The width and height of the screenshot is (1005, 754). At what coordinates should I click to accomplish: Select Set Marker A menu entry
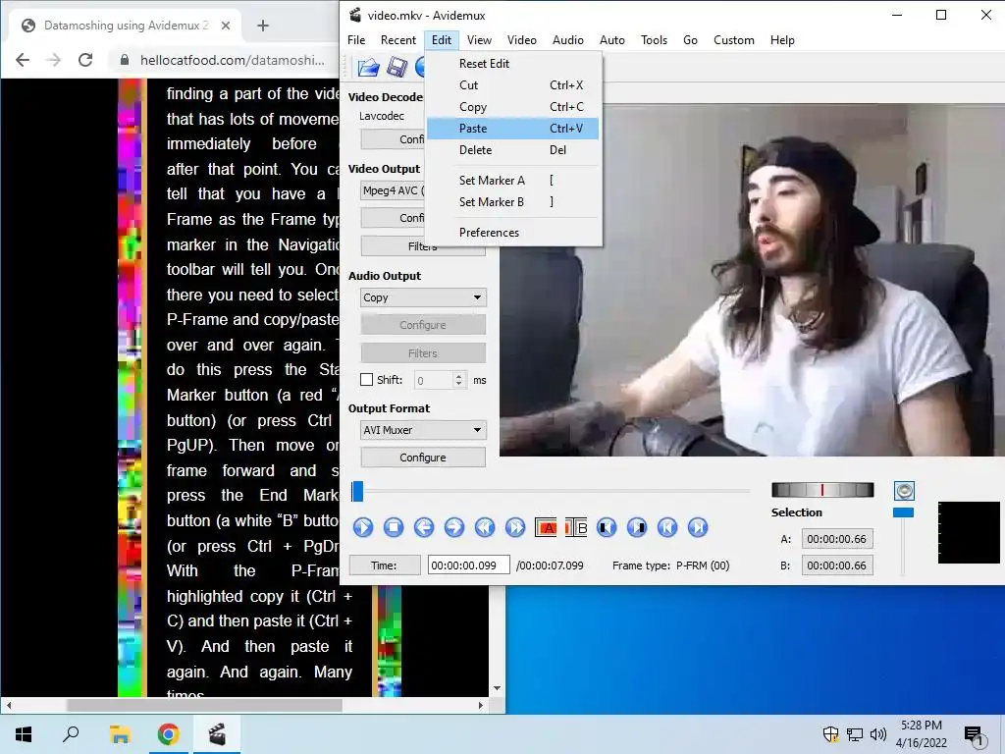(512, 181)
